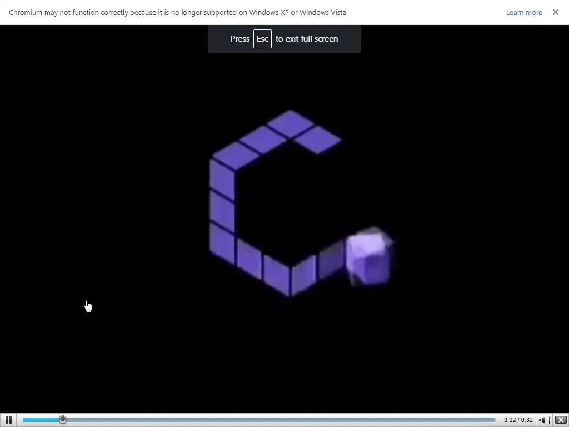Mute the video with the speaker icon
Viewport: 569px width, 427px height.
544,420
